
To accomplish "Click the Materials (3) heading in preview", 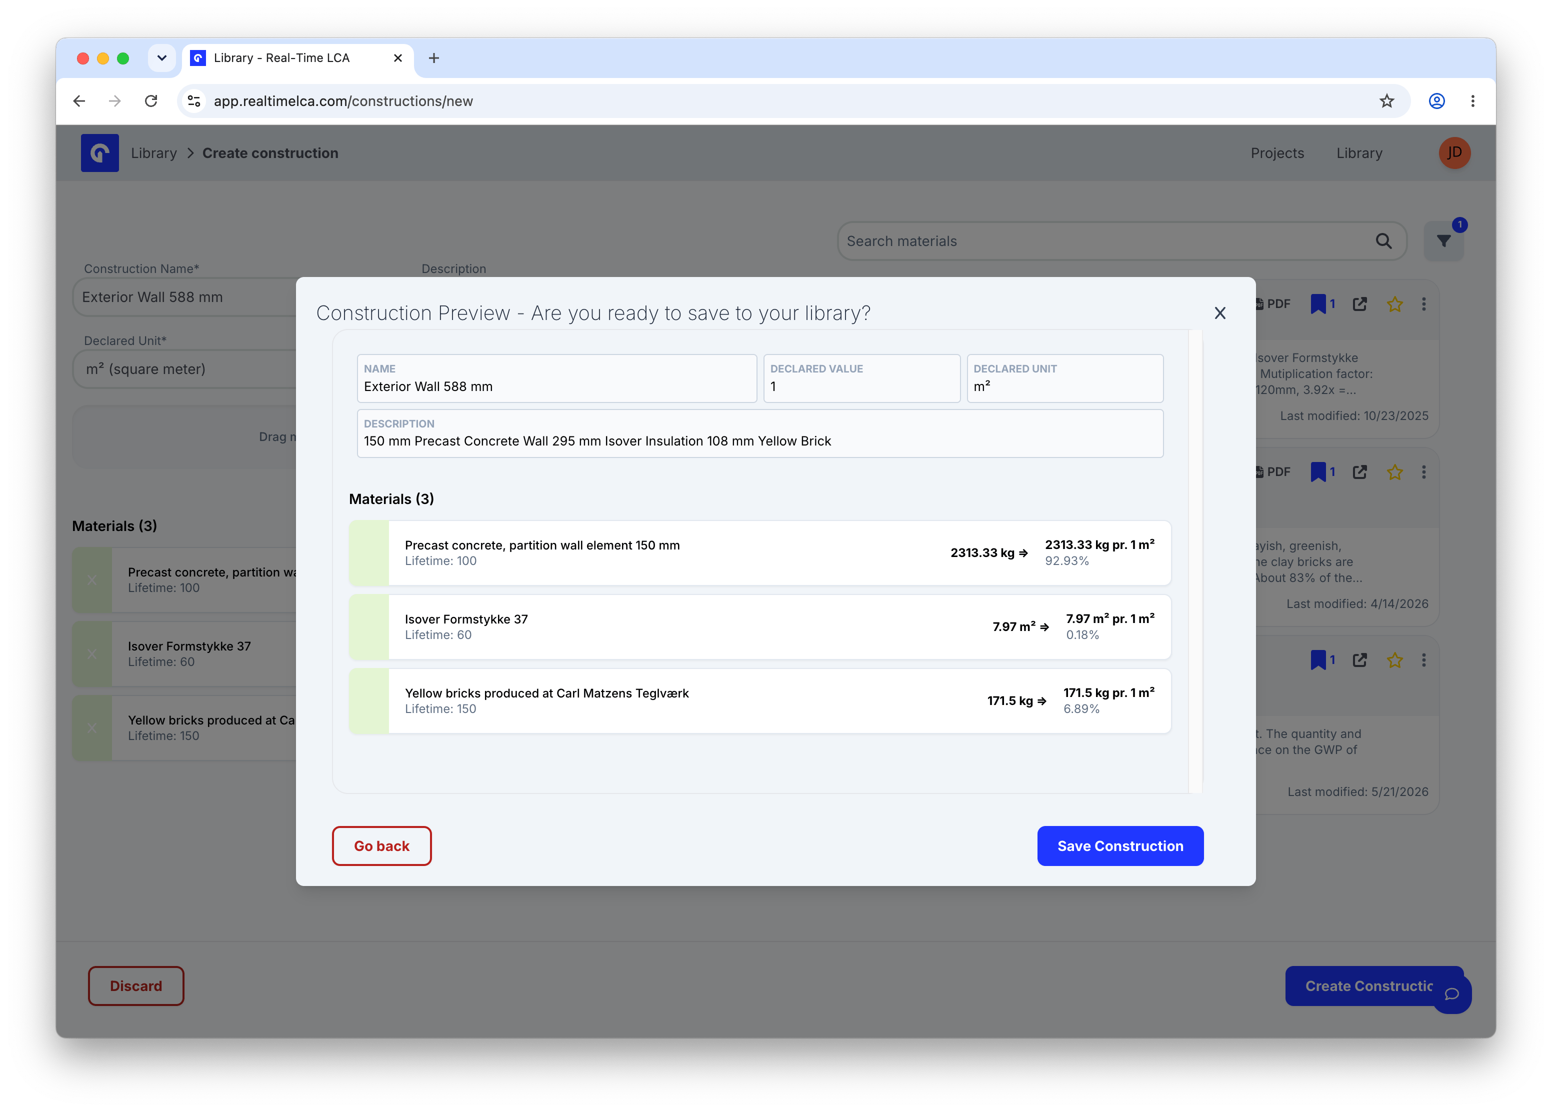I will pos(391,499).
